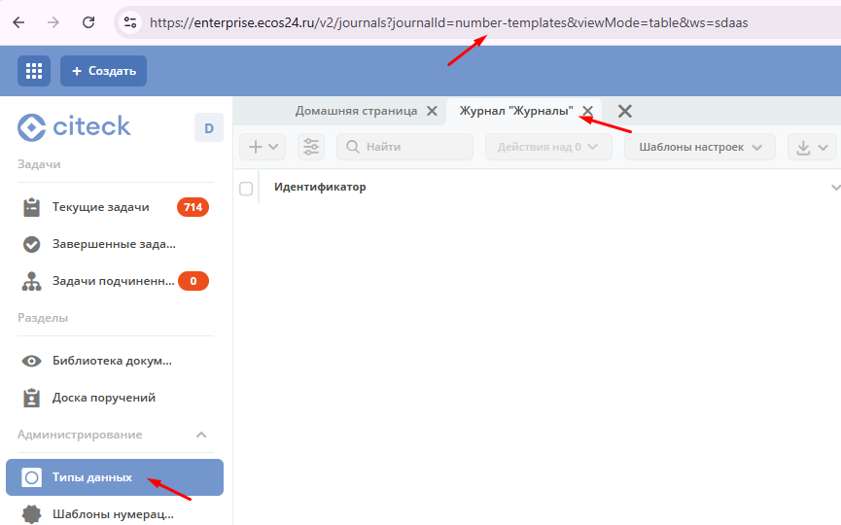Viewport: 841px width, 525px height.
Task: Open Шаблоны настроек dropdown
Action: click(x=700, y=147)
